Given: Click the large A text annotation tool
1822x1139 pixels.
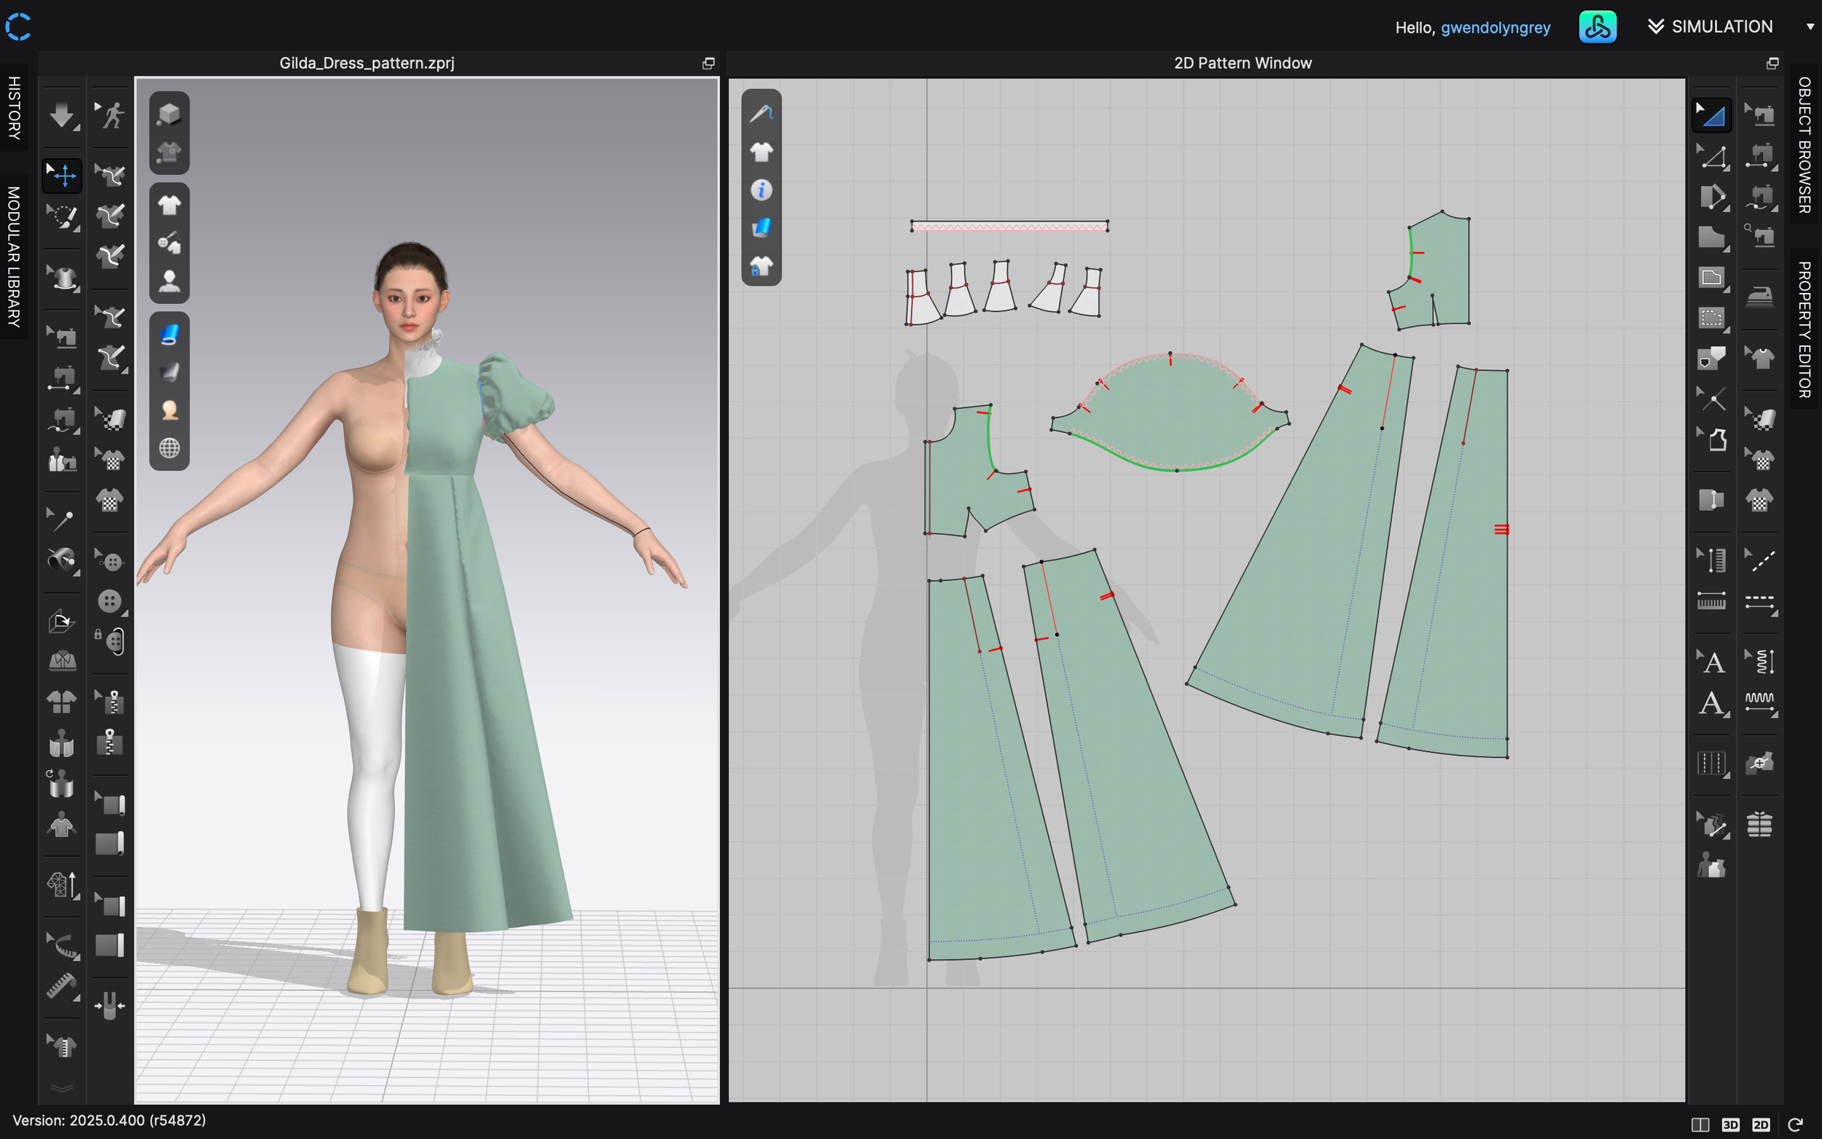Looking at the screenshot, I should click(1711, 704).
